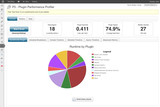The image size is (160, 107).
Task: Select the Detailed Breakdown tab
Action: tap(38, 40)
